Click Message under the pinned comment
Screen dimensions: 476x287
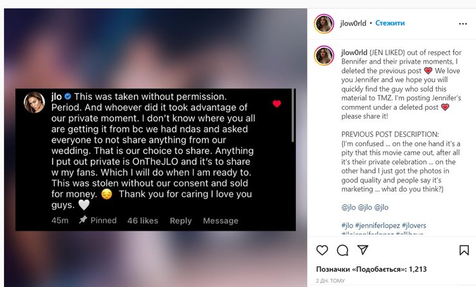[221, 220]
